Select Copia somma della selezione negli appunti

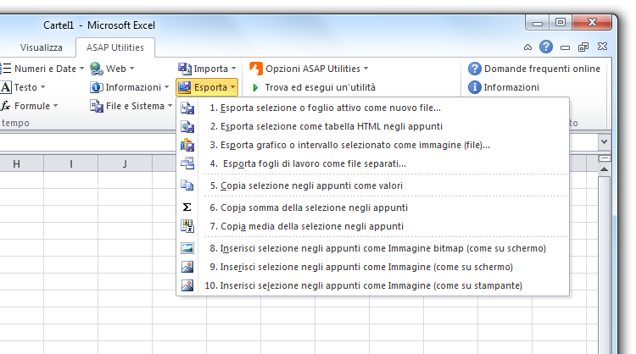click(373, 207)
